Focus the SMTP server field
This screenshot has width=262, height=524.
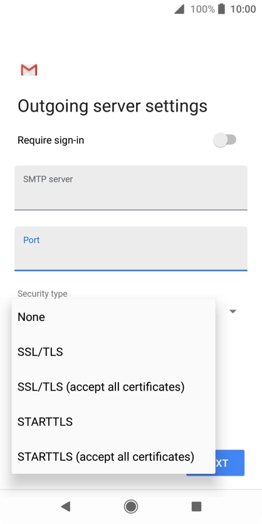click(131, 188)
